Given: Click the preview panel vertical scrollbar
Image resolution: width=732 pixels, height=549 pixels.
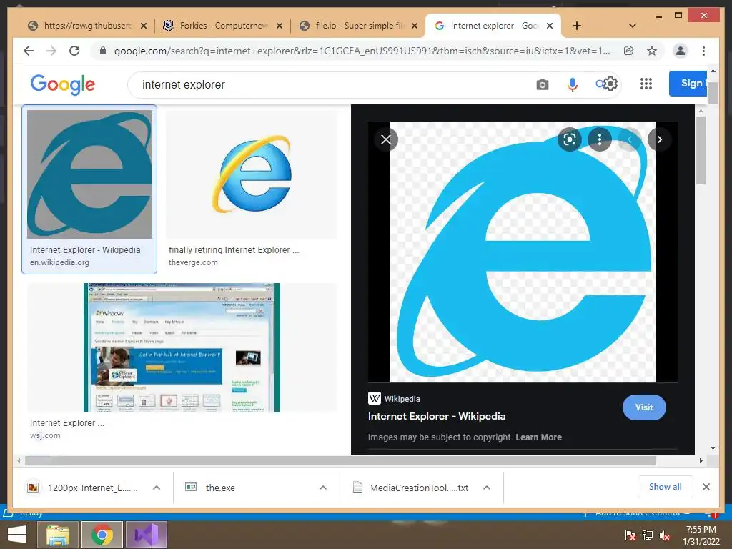Looking at the screenshot, I should [x=701, y=150].
